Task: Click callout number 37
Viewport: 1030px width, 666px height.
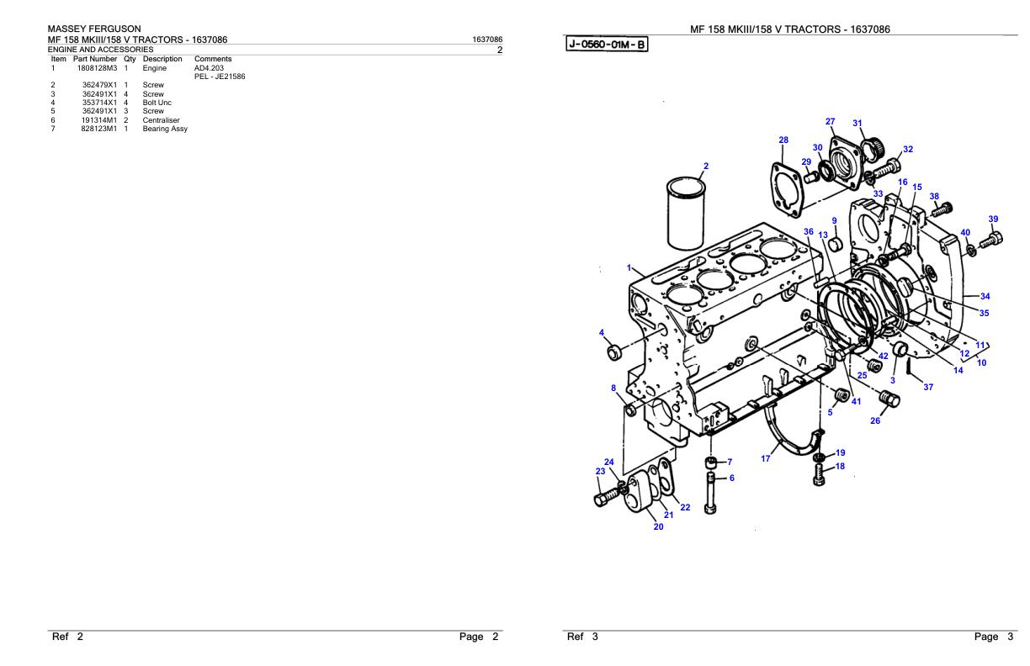Action: pyautogui.click(x=928, y=388)
